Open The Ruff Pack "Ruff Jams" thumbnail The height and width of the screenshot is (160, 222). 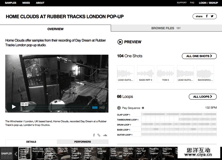click(x=142, y=154)
